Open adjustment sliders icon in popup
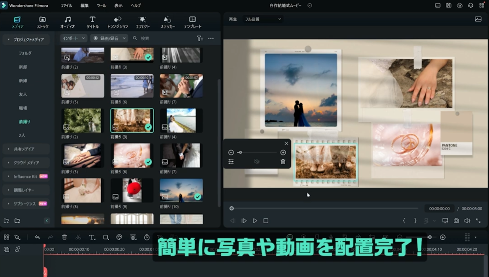This screenshot has width=489, height=277. [x=231, y=162]
